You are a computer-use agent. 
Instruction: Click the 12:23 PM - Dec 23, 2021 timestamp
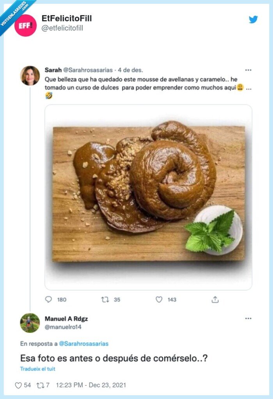[x=91, y=385]
